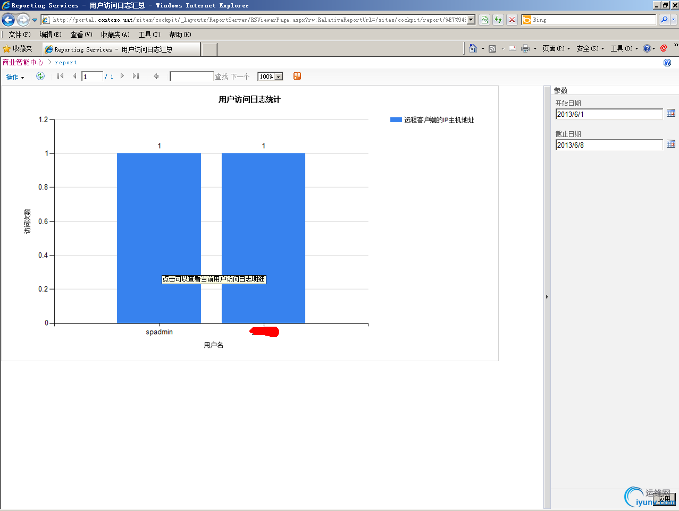679x511 pixels.
Task: Click the second user's blue bar
Action: [263, 238]
